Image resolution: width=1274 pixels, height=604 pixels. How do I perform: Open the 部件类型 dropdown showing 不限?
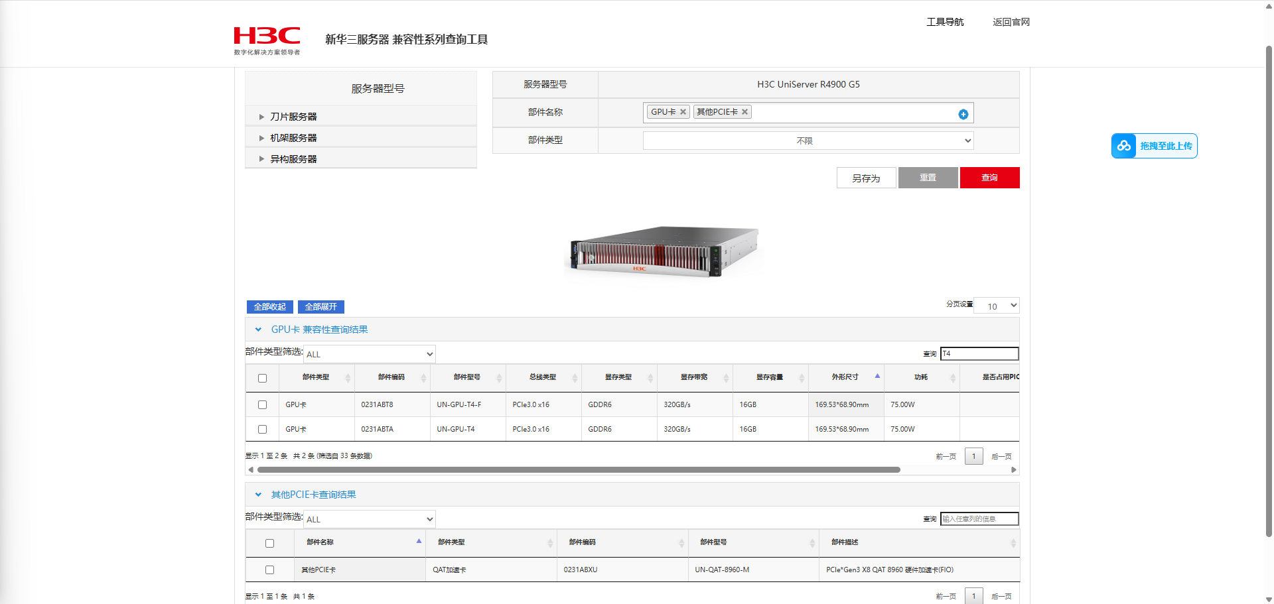pos(808,141)
